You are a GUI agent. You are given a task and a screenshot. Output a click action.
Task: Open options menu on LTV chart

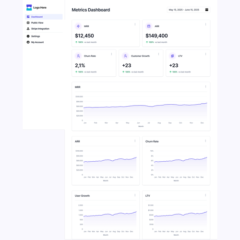(205, 195)
